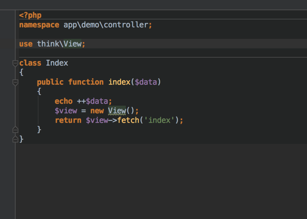Click the new keyword

[97, 111]
